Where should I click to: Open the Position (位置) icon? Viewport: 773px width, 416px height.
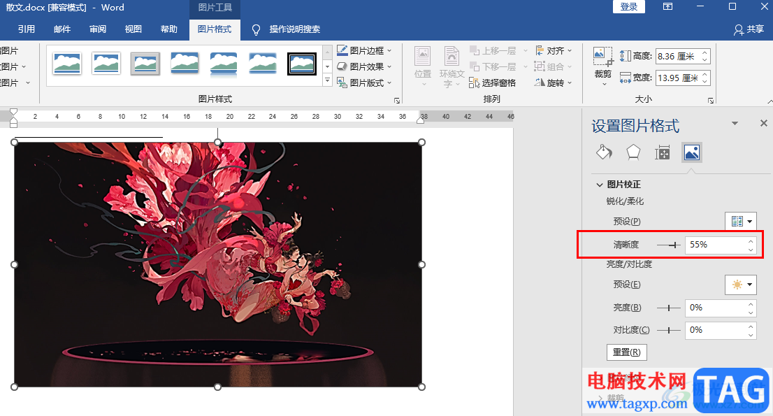point(422,57)
